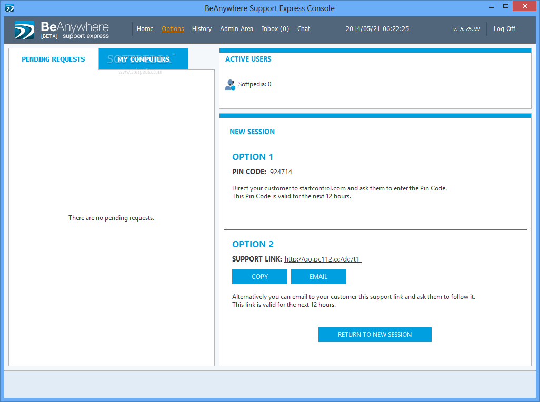Click the OPTION 1 heading
The height and width of the screenshot is (402, 540).
click(253, 157)
